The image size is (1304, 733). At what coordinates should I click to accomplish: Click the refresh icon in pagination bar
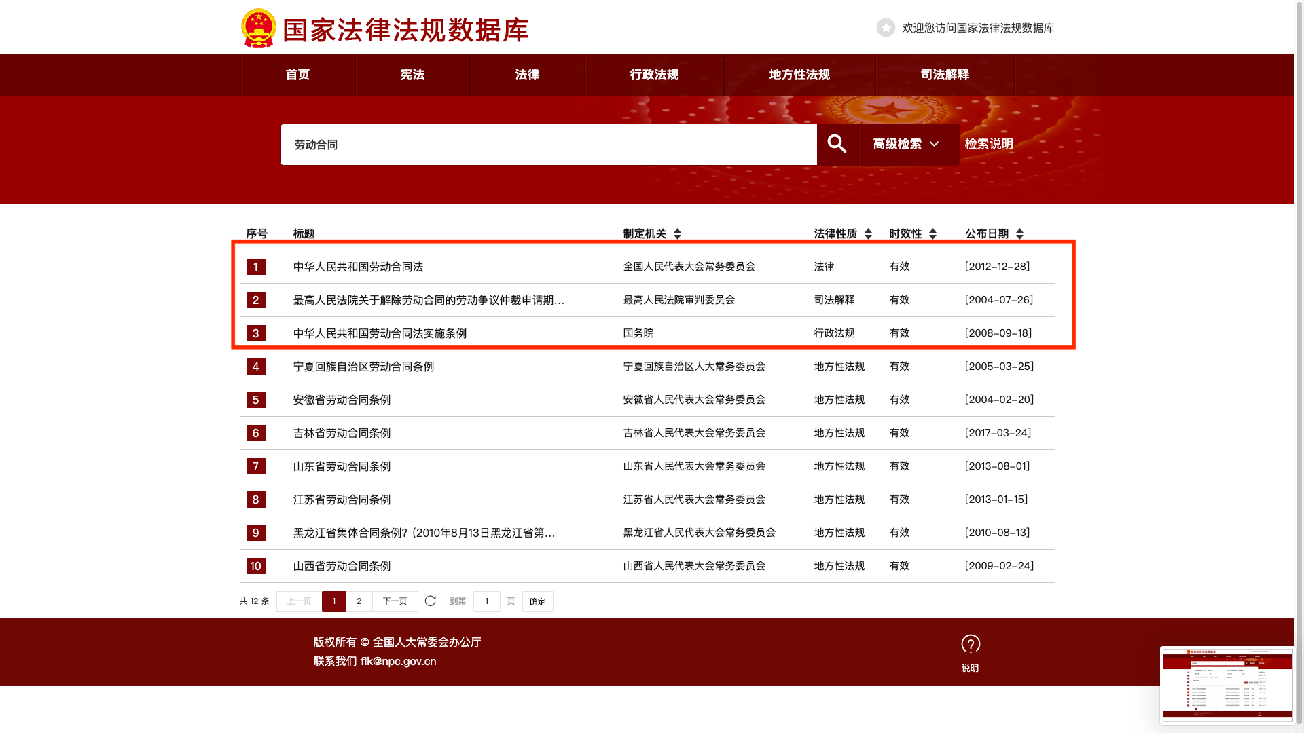tap(430, 601)
